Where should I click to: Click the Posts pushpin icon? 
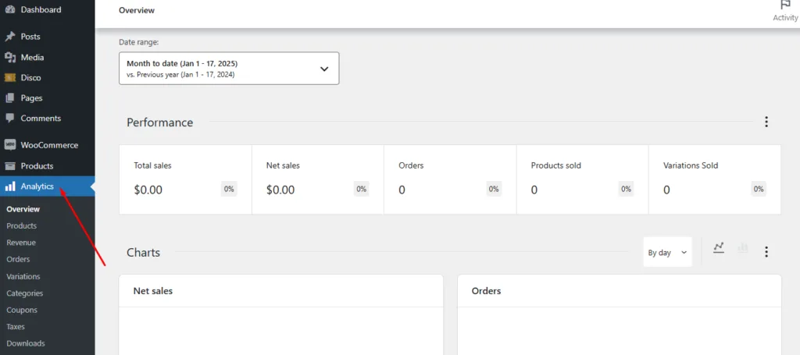(x=9, y=37)
